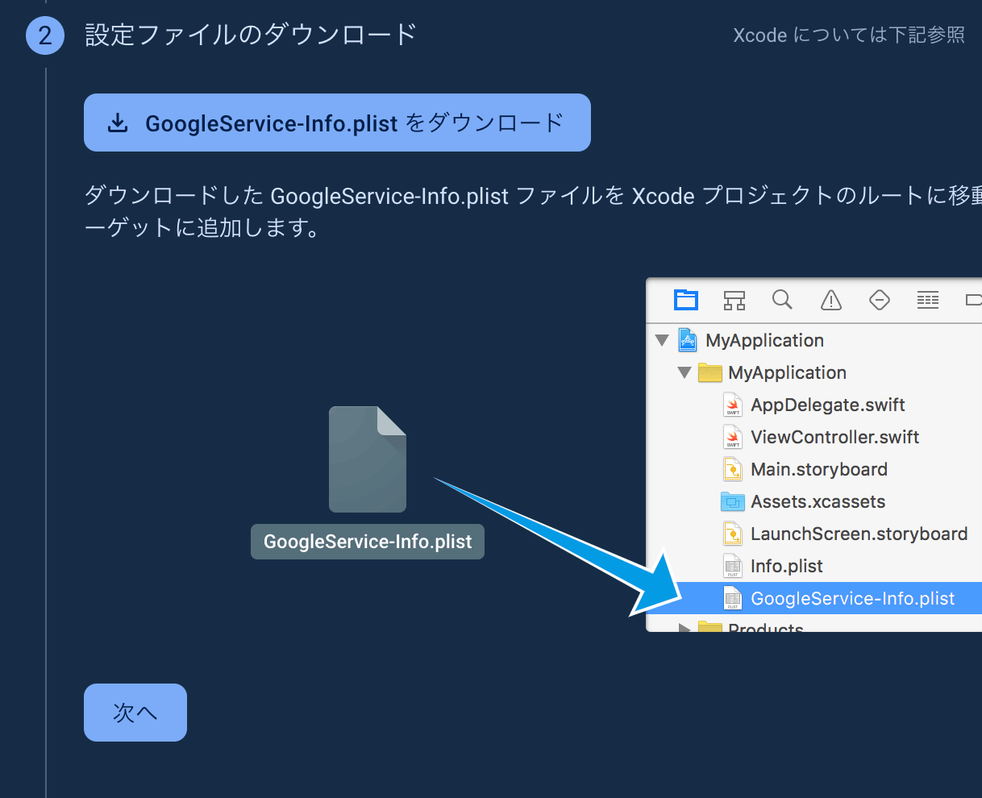Click the download arrow icon on the button

[x=118, y=123]
